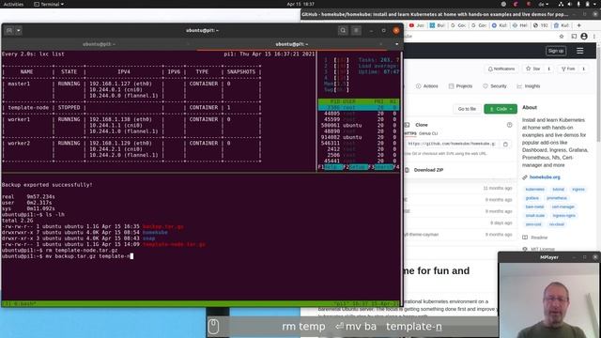Click Notifications button on repository
Viewport: 601px width, 338px height.
[x=501, y=69]
